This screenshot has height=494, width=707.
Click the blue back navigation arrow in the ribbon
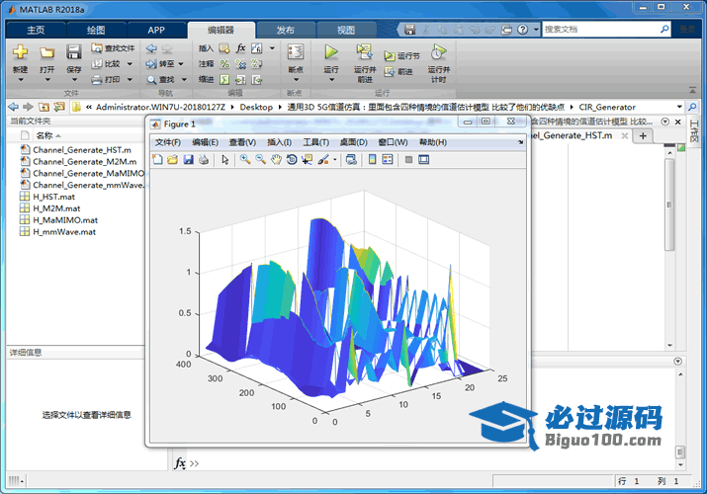point(152,48)
